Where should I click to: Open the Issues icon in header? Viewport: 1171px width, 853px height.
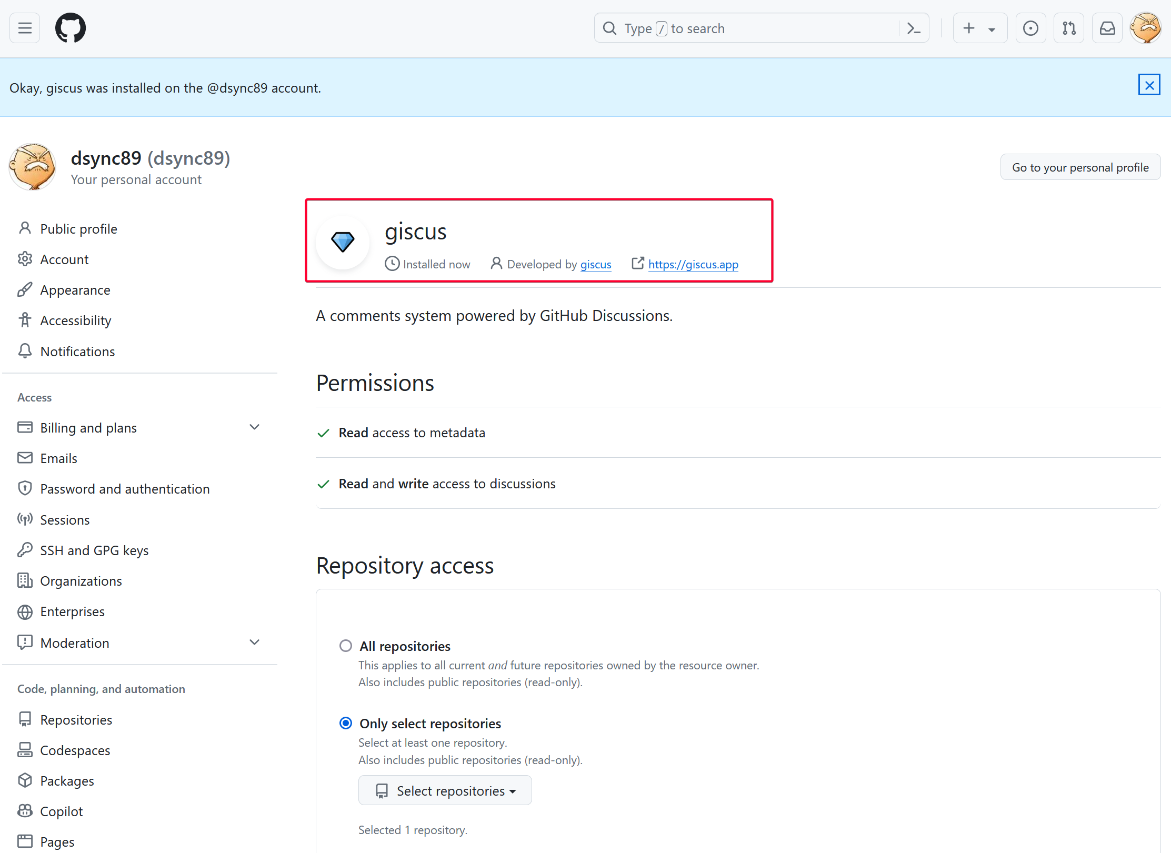click(x=1030, y=28)
